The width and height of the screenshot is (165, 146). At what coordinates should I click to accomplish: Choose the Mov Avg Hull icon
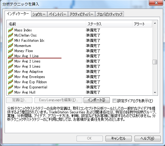pos(11,92)
